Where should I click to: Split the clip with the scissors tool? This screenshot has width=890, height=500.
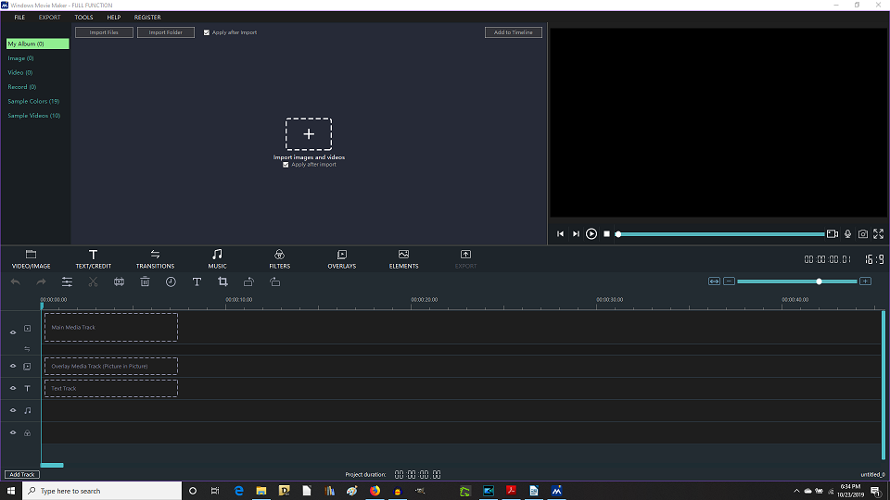click(x=93, y=281)
